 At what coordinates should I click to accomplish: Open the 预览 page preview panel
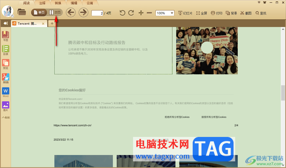click(5, 64)
